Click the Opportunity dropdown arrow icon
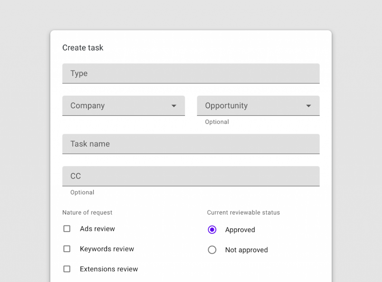The width and height of the screenshot is (382, 282). [309, 106]
